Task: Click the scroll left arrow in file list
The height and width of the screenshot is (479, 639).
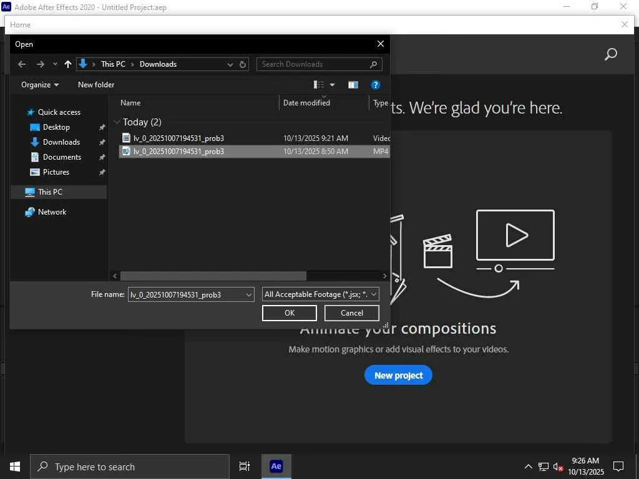Action: click(115, 276)
